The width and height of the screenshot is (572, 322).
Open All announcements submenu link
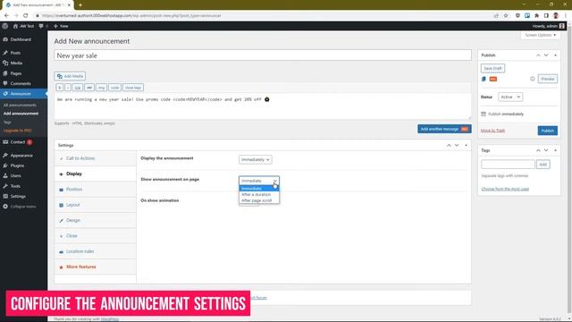click(x=20, y=106)
